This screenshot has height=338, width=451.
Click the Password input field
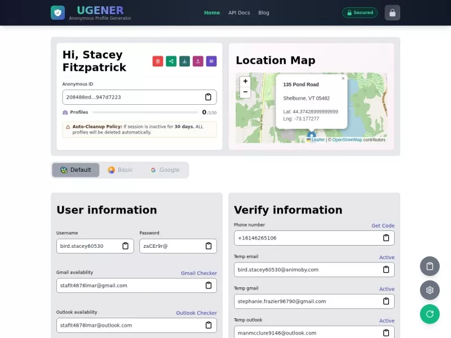point(178,246)
